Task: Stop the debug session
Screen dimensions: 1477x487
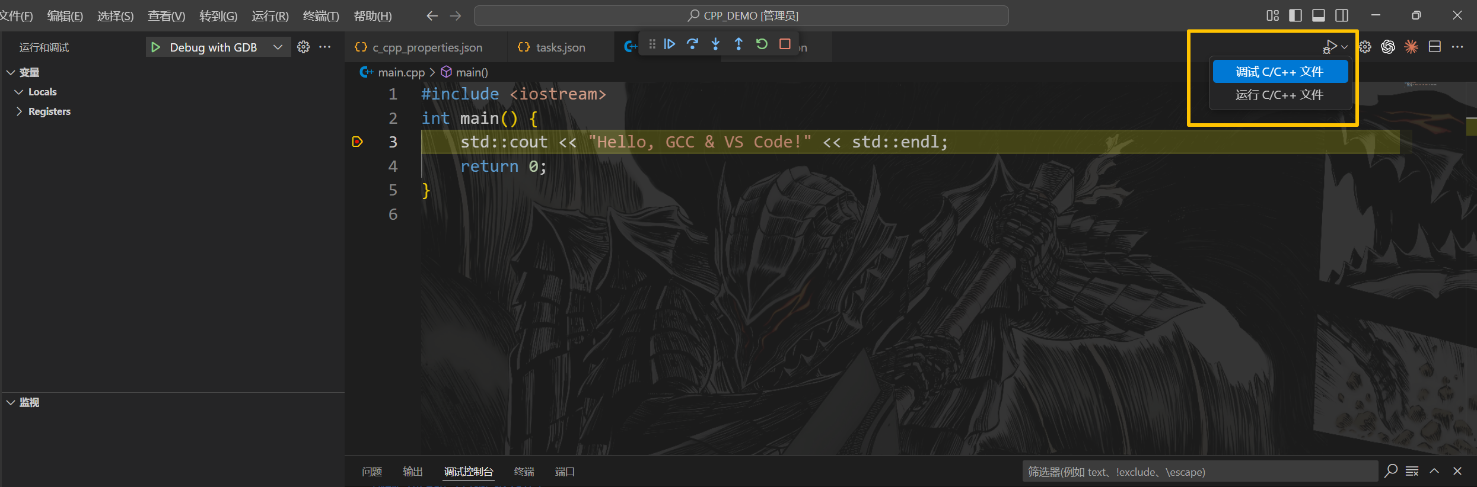Action: click(x=785, y=44)
